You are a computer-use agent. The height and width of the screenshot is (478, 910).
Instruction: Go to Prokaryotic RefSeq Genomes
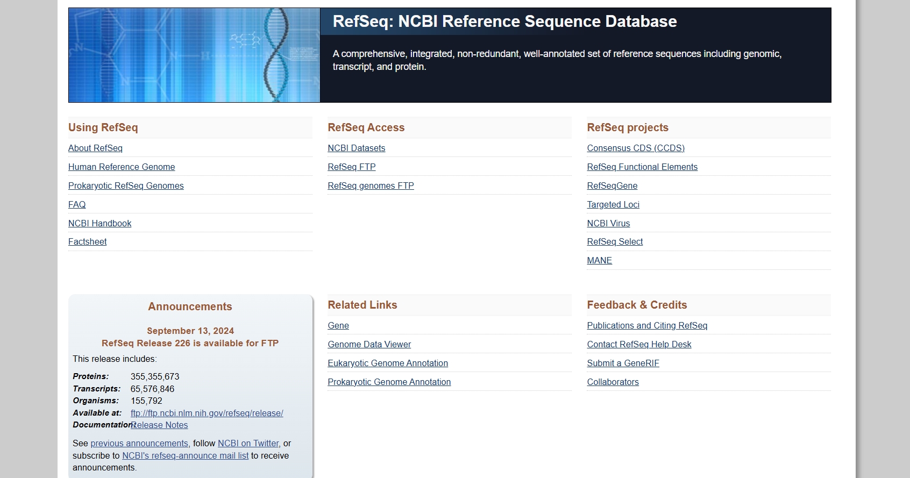126,186
